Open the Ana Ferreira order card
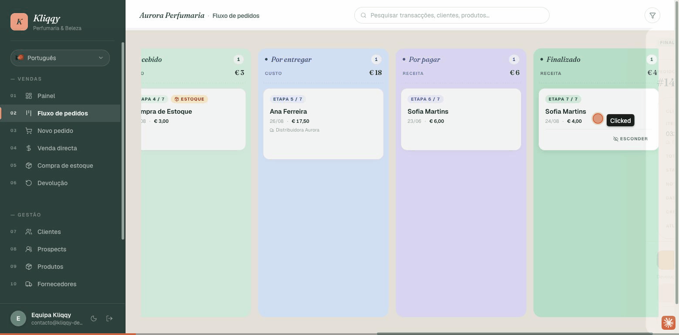This screenshot has width=679, height=335. pos(323,124)
